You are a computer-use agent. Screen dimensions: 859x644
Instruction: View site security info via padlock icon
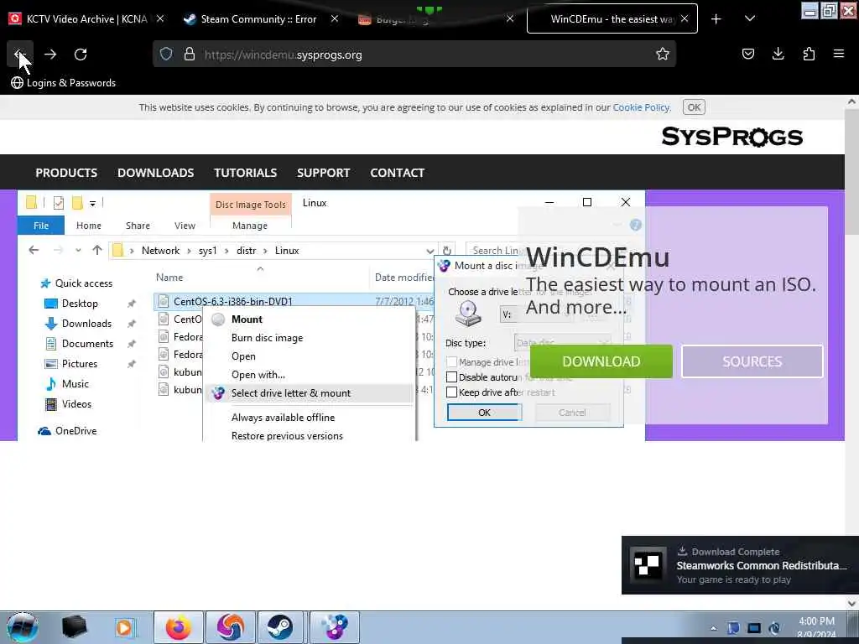click(x=190, y=55)
